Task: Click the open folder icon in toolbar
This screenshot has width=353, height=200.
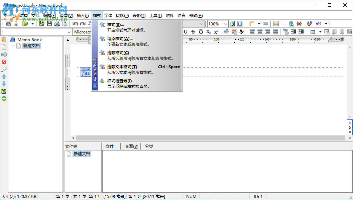Action: point(25,24)
